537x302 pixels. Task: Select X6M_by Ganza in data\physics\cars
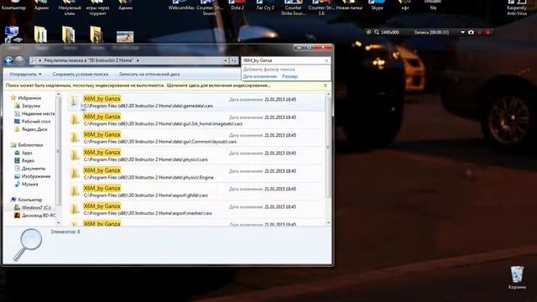coord(196,155)
